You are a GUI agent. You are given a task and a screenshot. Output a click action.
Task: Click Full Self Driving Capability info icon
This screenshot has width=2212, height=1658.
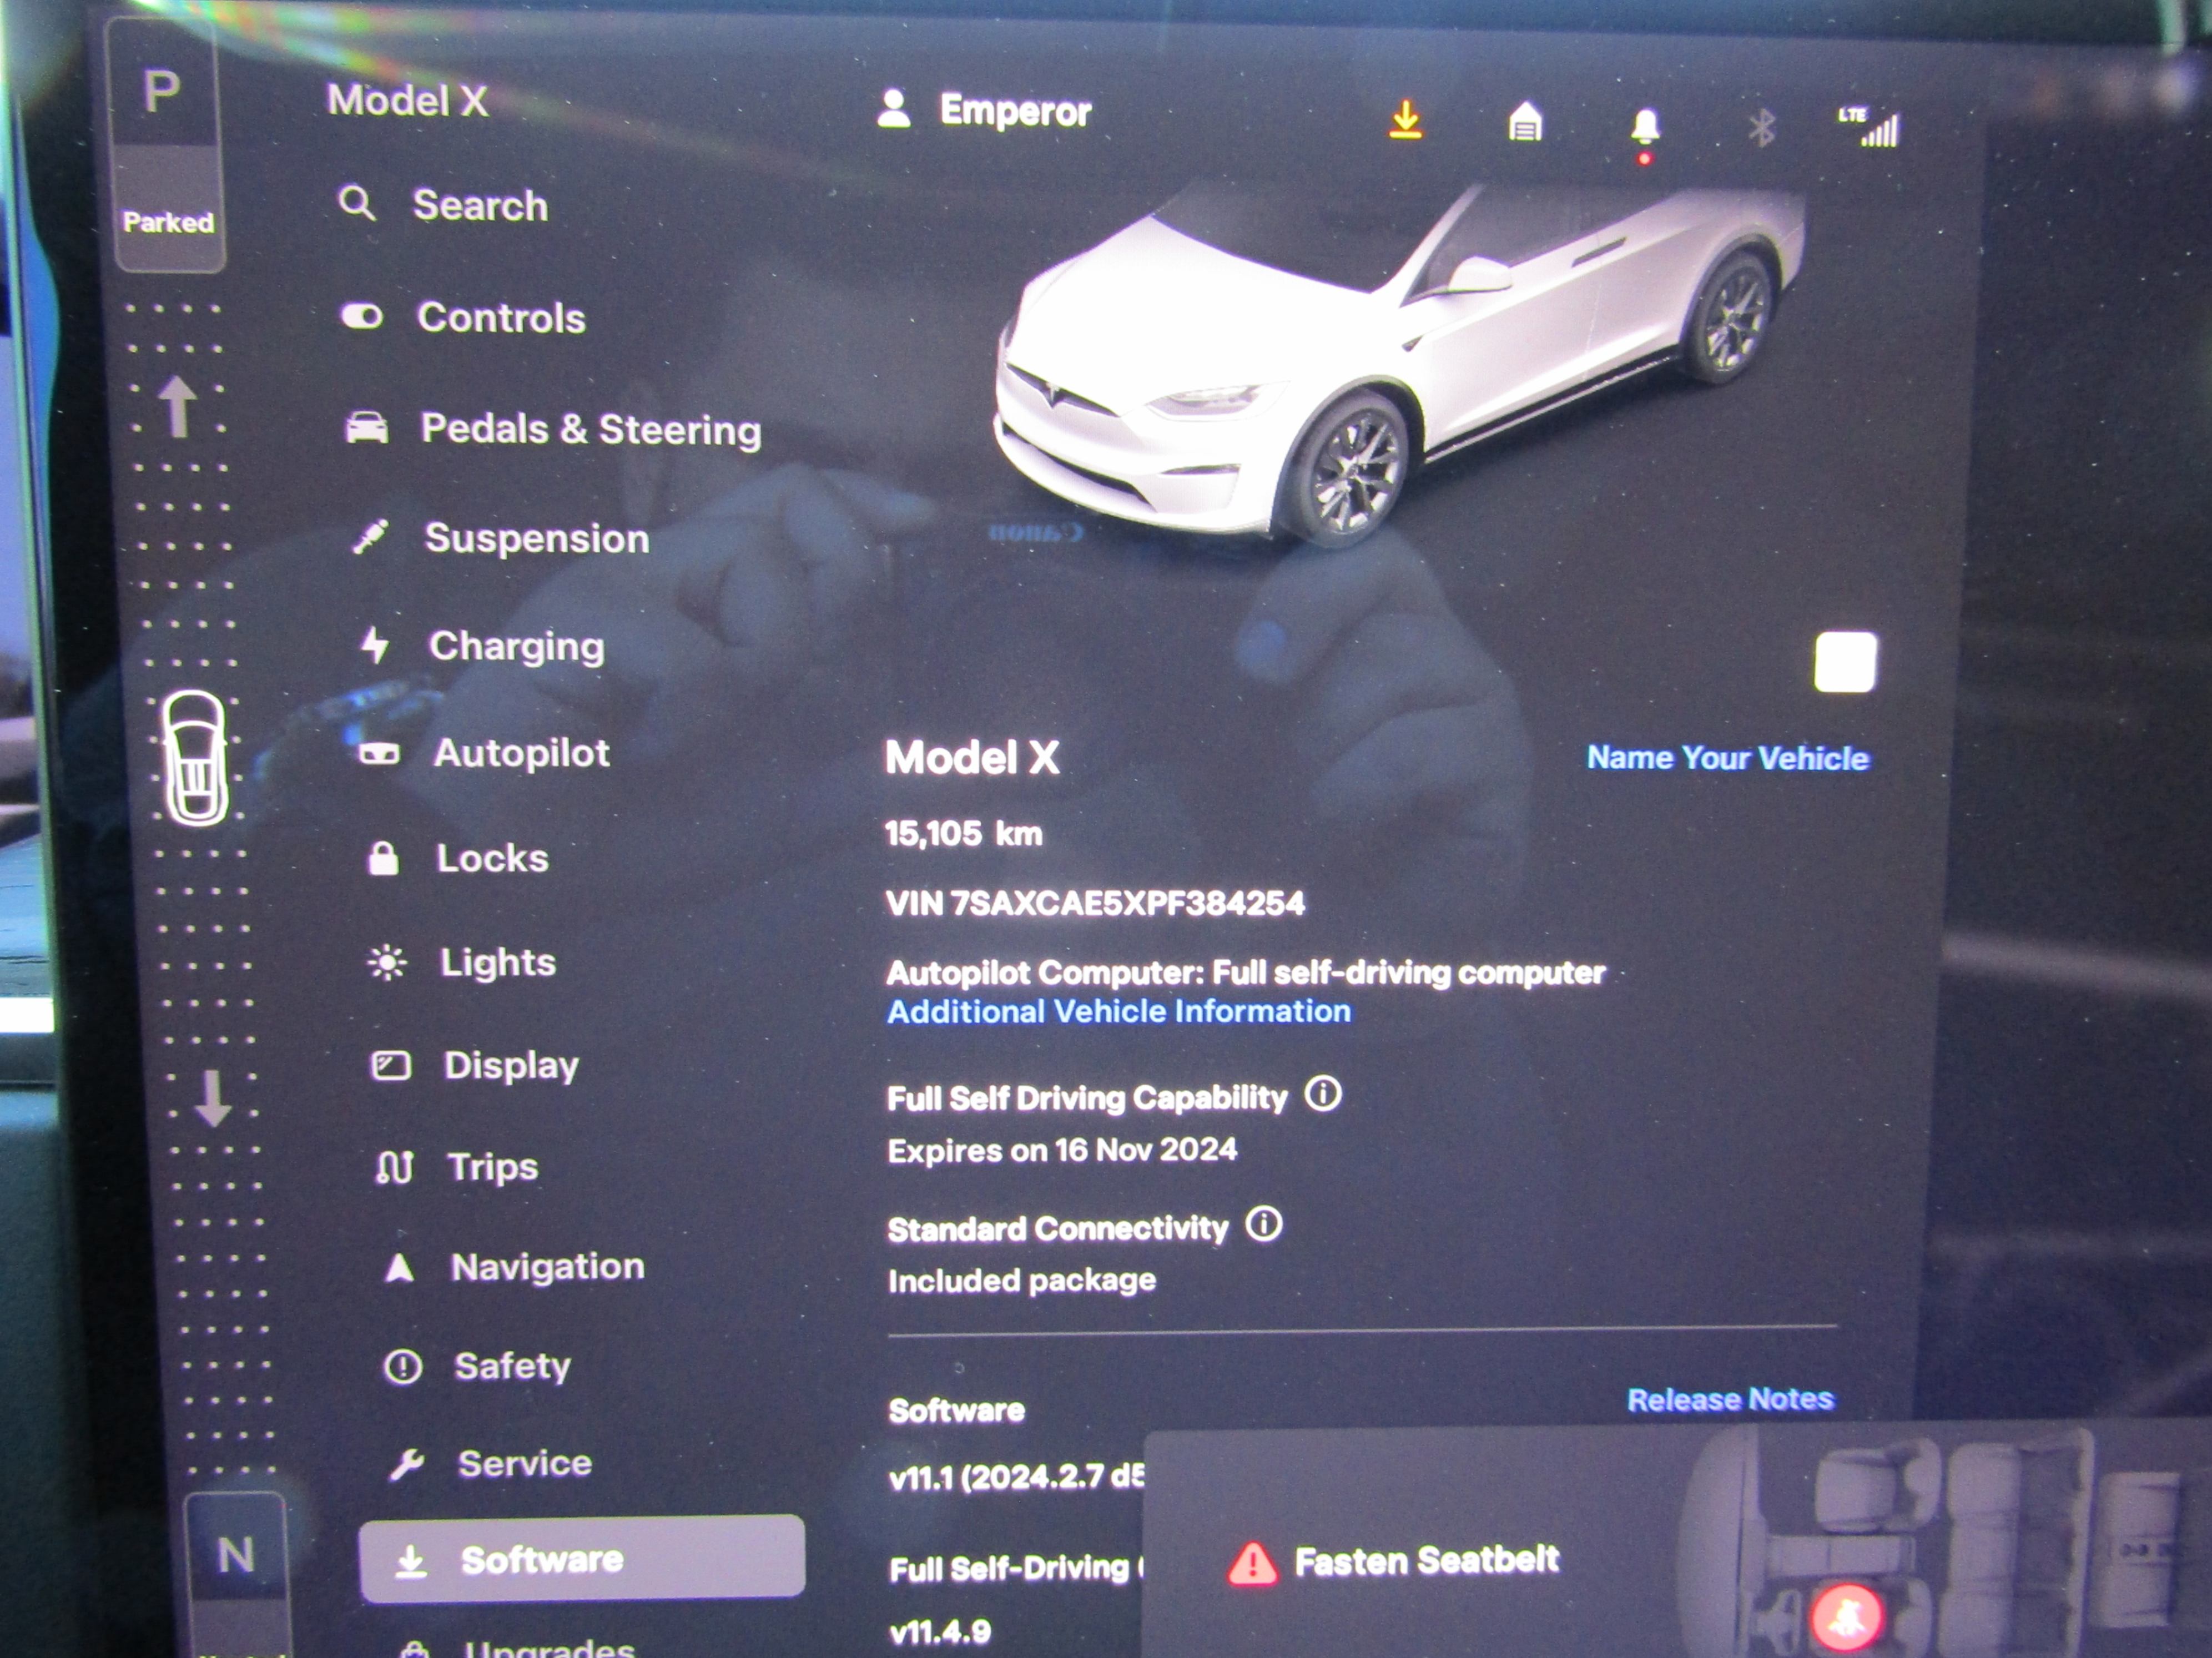click(x=1323, y=1094)
